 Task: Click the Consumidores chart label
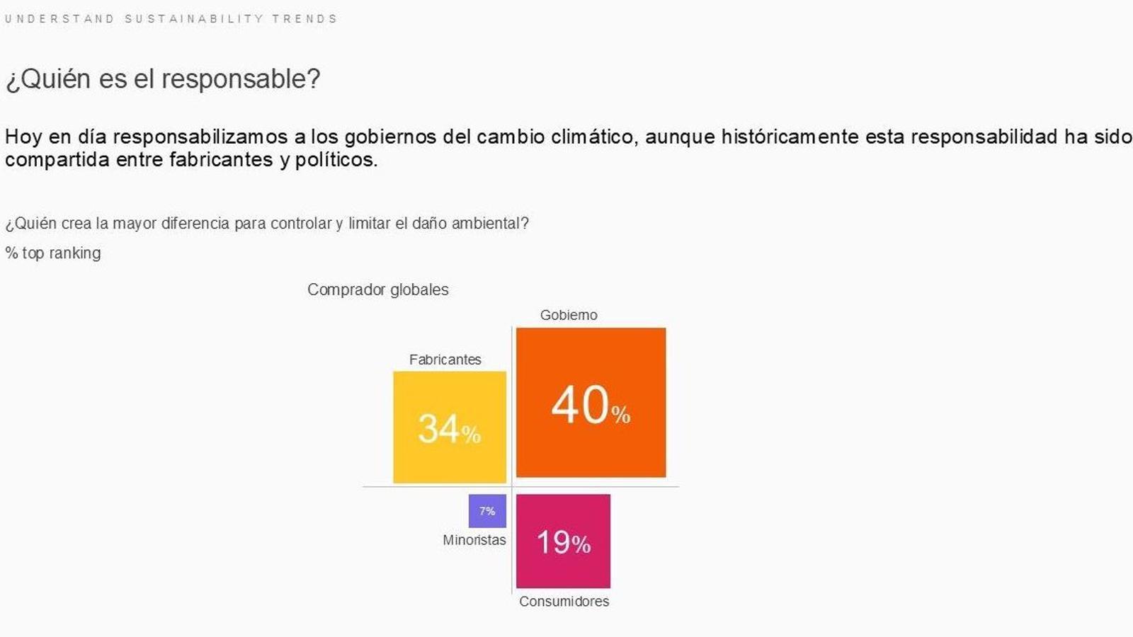564,602
